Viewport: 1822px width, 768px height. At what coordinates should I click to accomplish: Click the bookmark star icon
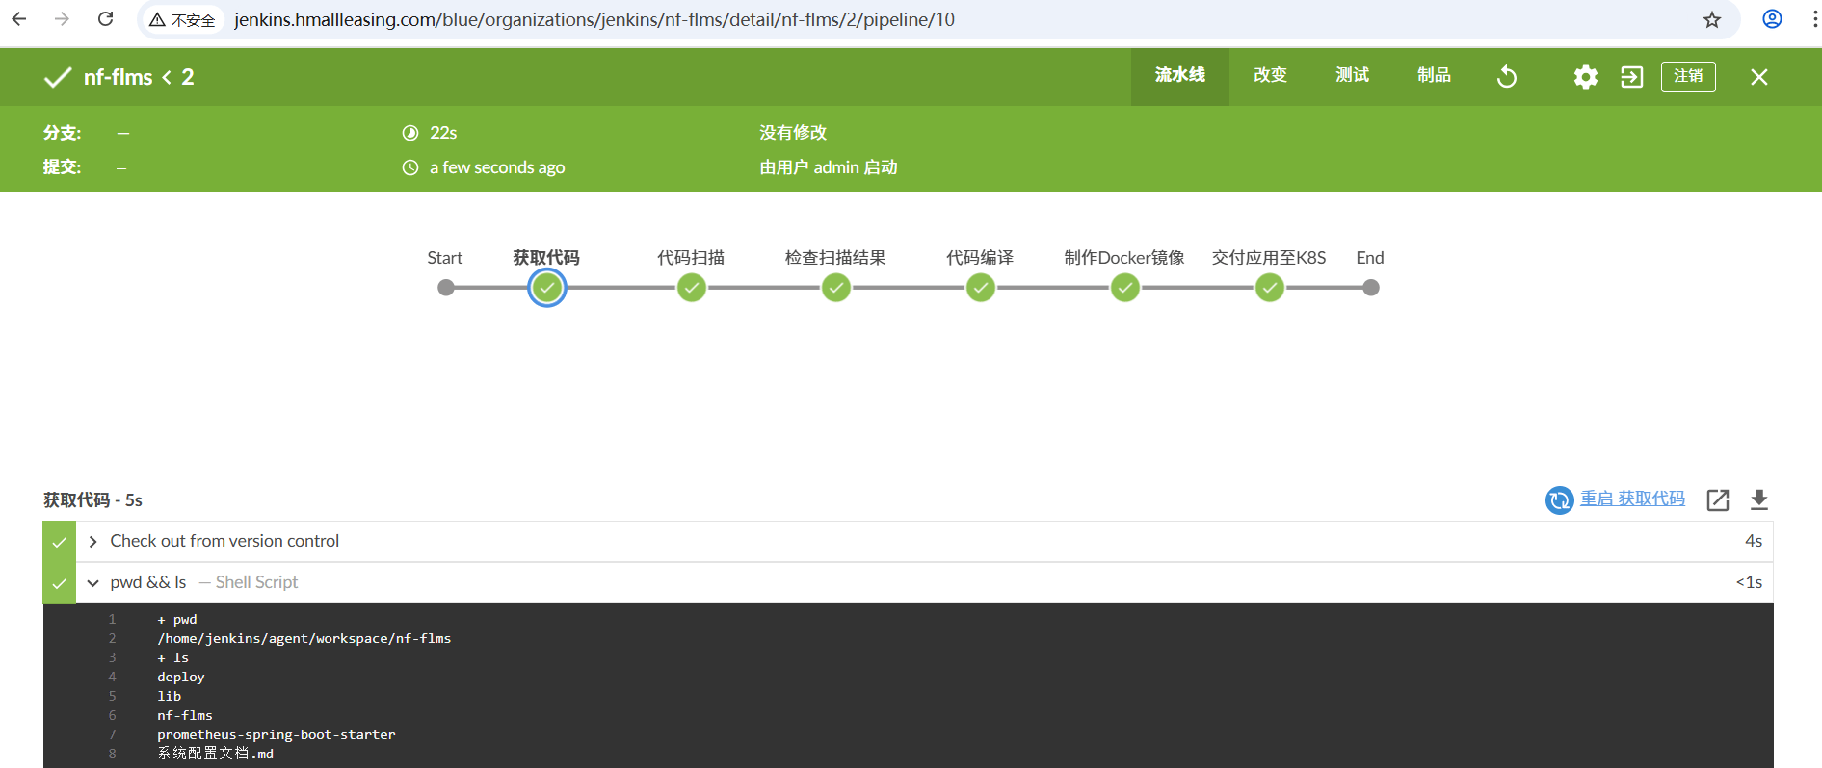1711,20
